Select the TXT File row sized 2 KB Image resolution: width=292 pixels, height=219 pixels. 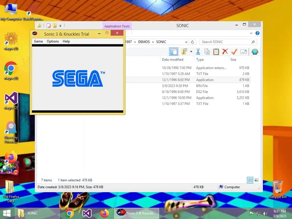(188, 74)
